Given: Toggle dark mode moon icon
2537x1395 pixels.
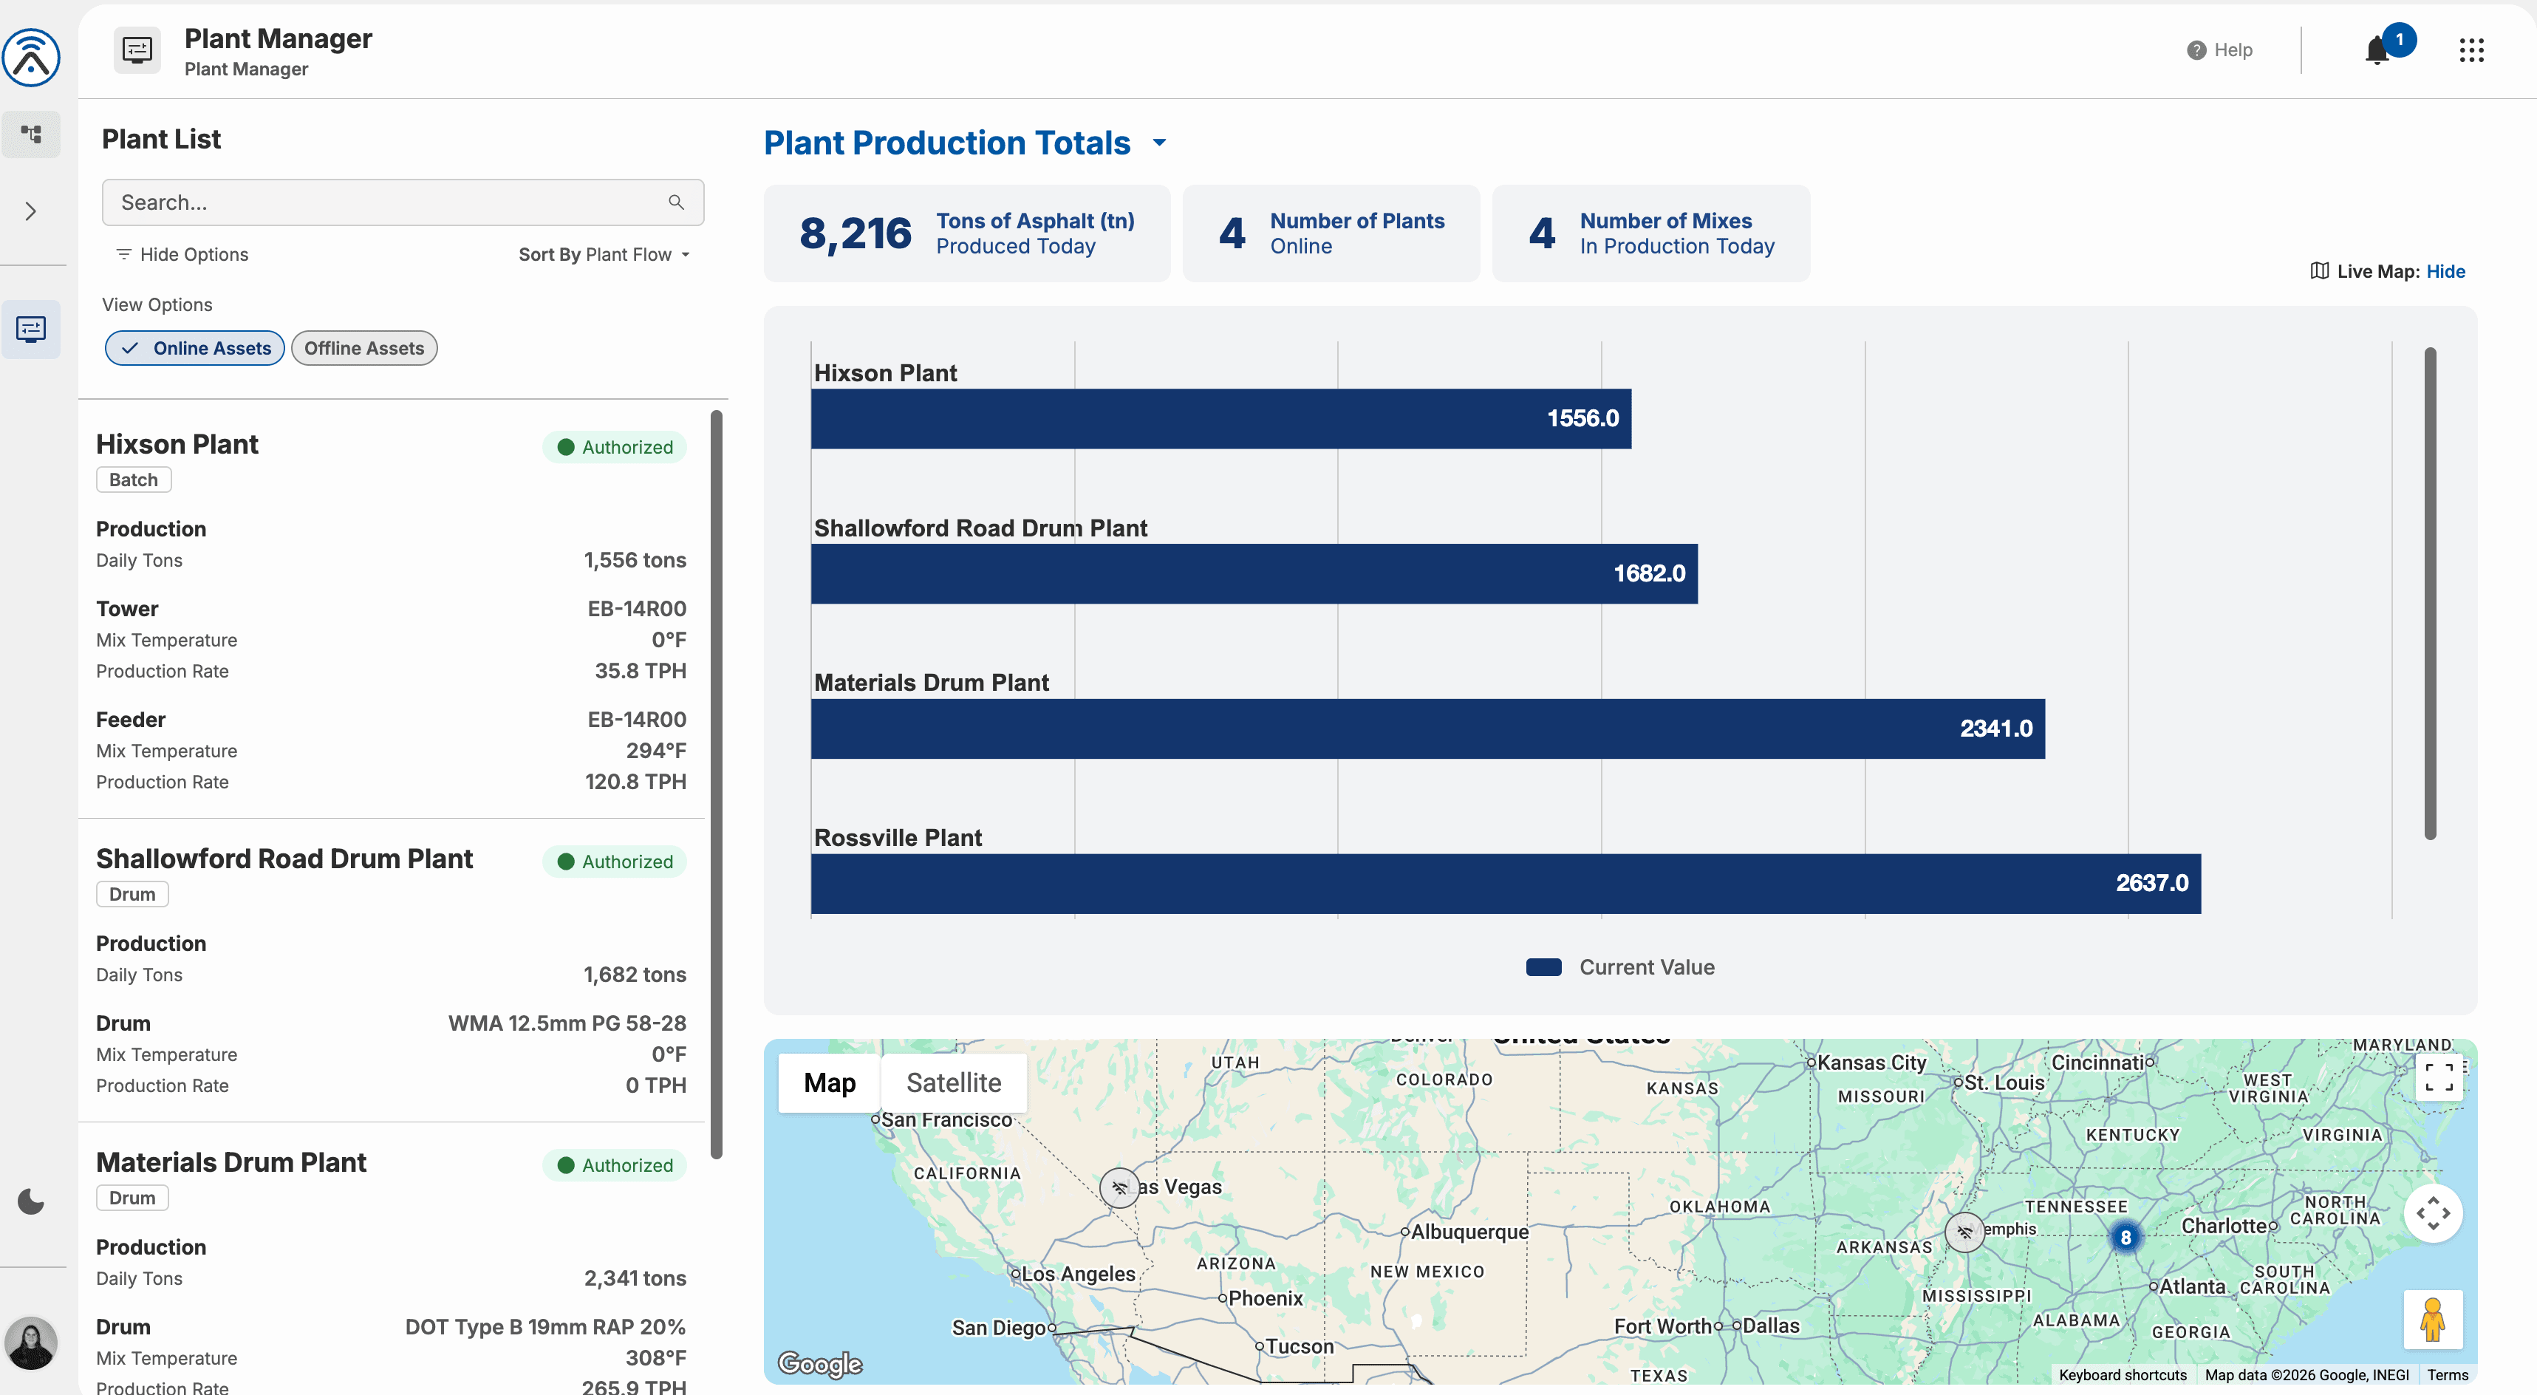Looking at the screenshot, I should (32, 1201).
